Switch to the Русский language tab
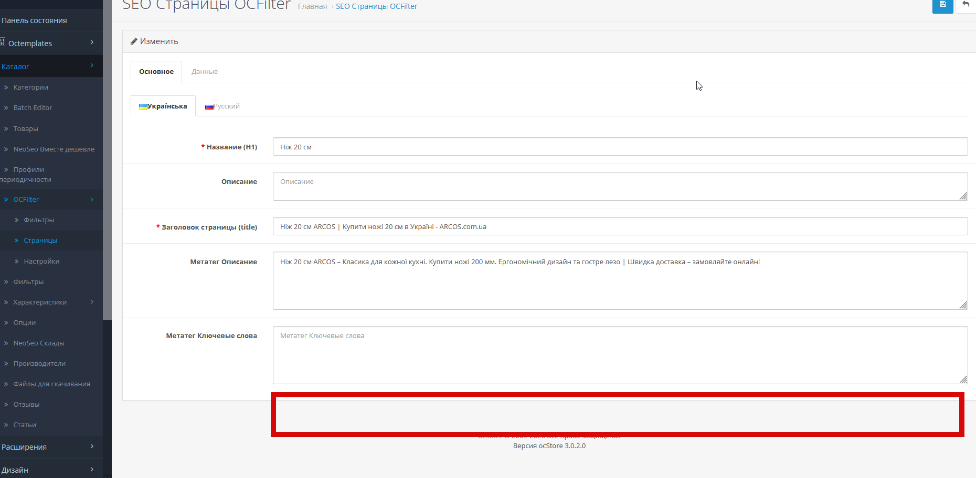The image size is (976, 478). click(x=222, y=106)
